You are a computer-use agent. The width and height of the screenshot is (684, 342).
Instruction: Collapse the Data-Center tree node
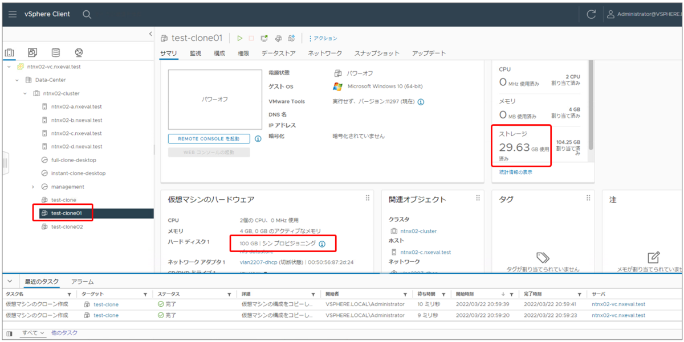point(17,80)
